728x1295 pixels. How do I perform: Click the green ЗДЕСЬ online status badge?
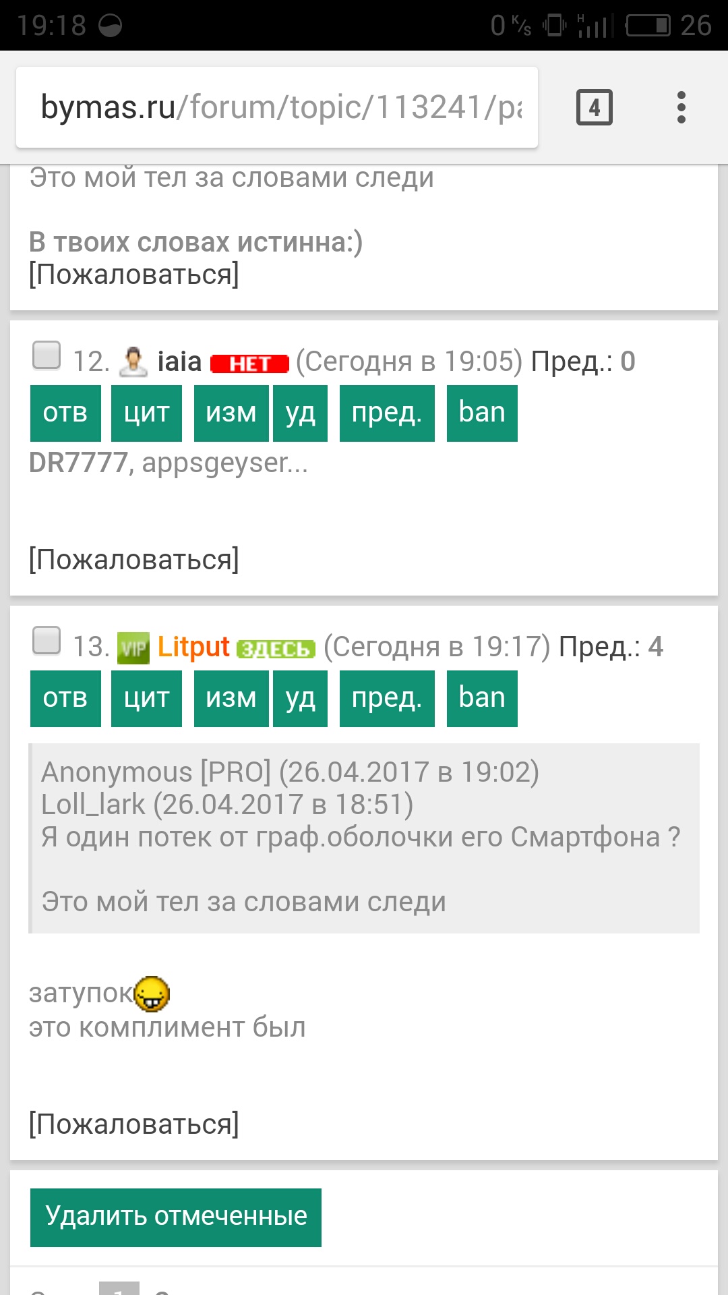pos(276,649)
